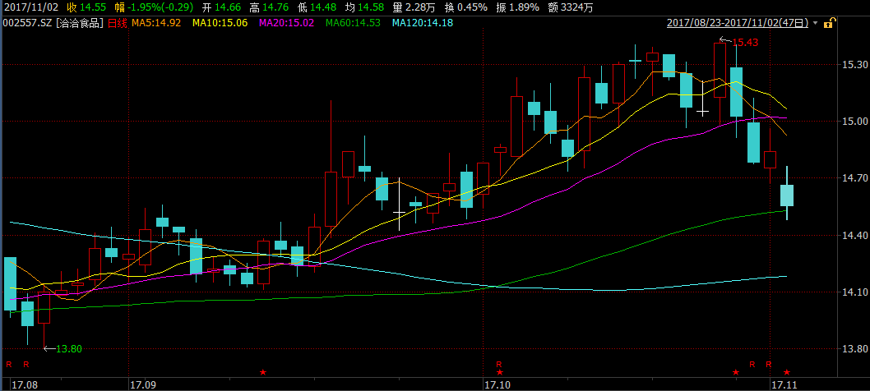This screenshot has height=391, width=870.
Task: Click the stock code 002557.SZ
Action: pyautogui.click(x=27, y=23)
